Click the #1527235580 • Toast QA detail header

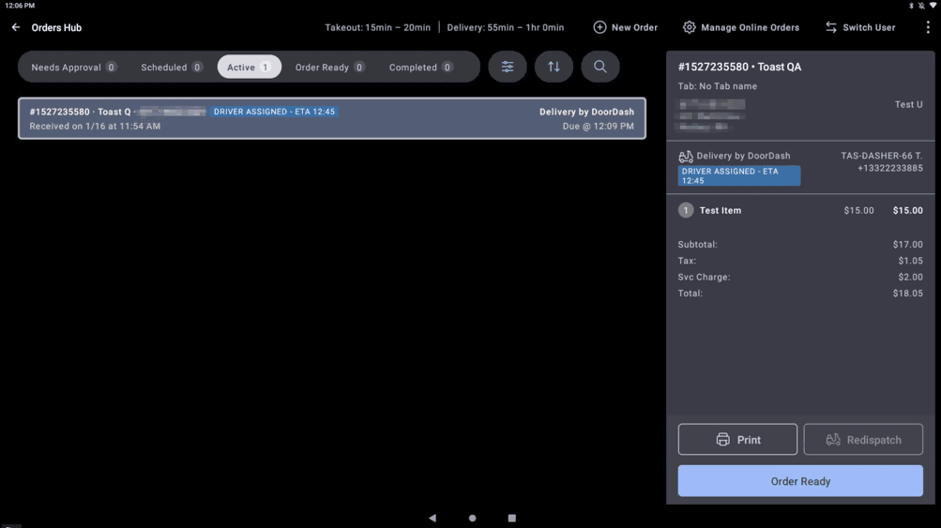pyautogui.click(x=739, y=68)
